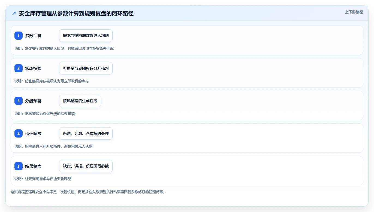Screen dimensions: 374x212
Task: Click the 可用量与受限库存分开核对 box
Action: pos(86,68)
